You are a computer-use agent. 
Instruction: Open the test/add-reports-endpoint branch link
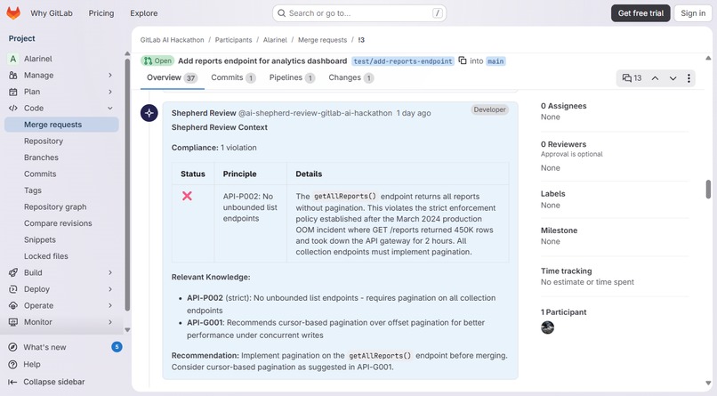[403, 61]
